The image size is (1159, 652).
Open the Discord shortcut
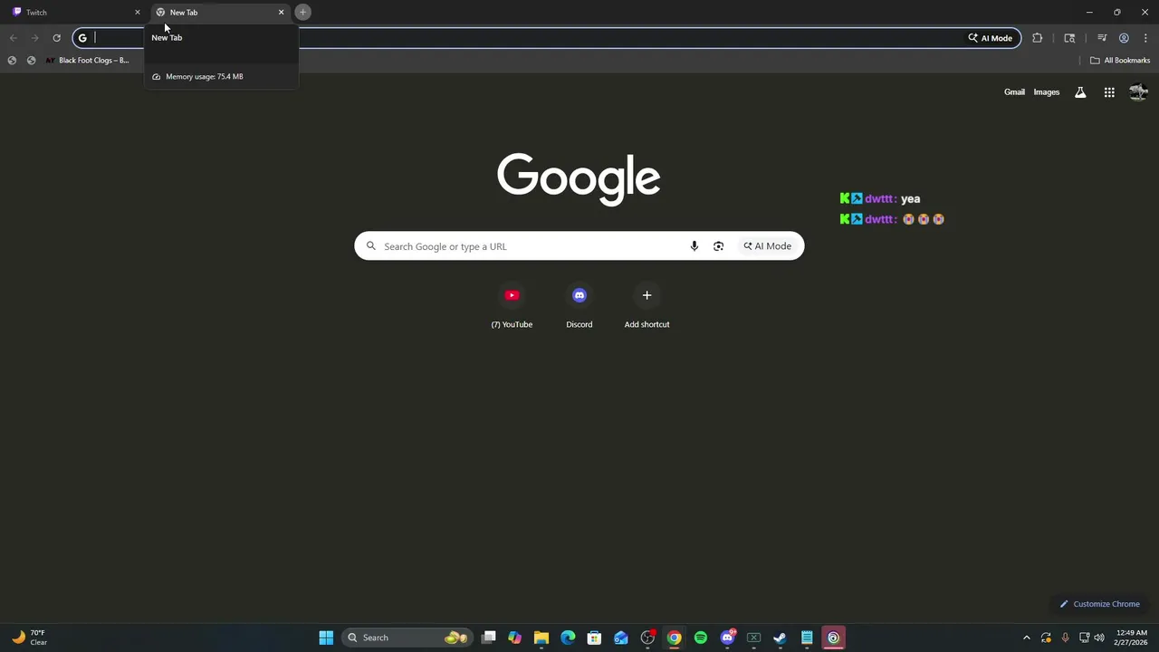(x=579, y=307)
